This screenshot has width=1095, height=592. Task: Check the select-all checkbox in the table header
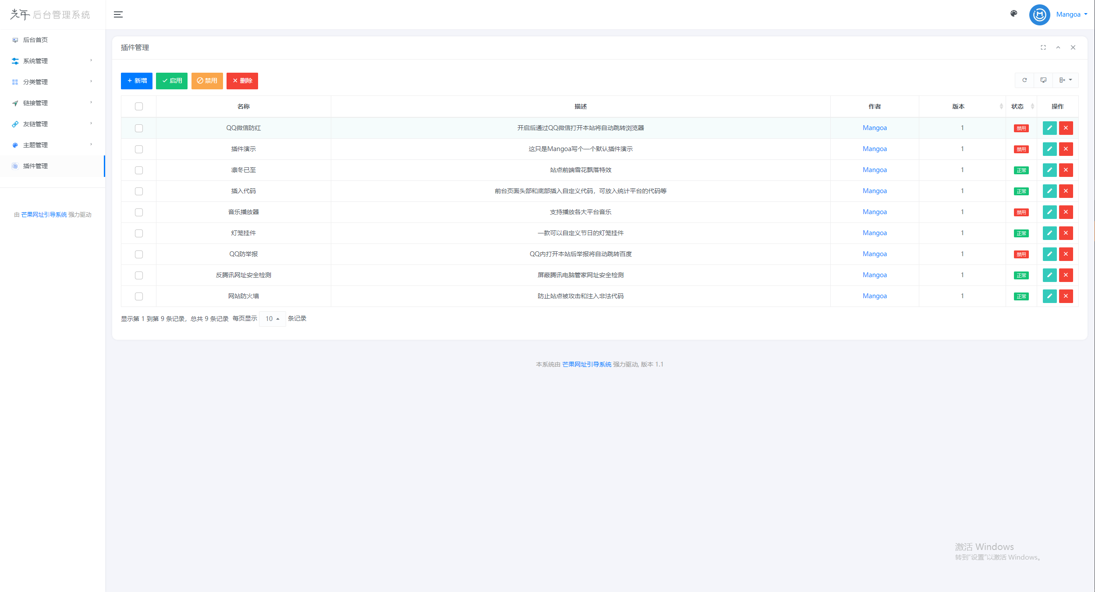(139, 106)
